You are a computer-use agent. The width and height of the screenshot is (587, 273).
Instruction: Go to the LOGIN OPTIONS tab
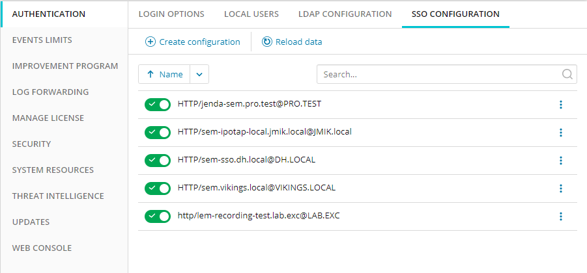(171, 14)
